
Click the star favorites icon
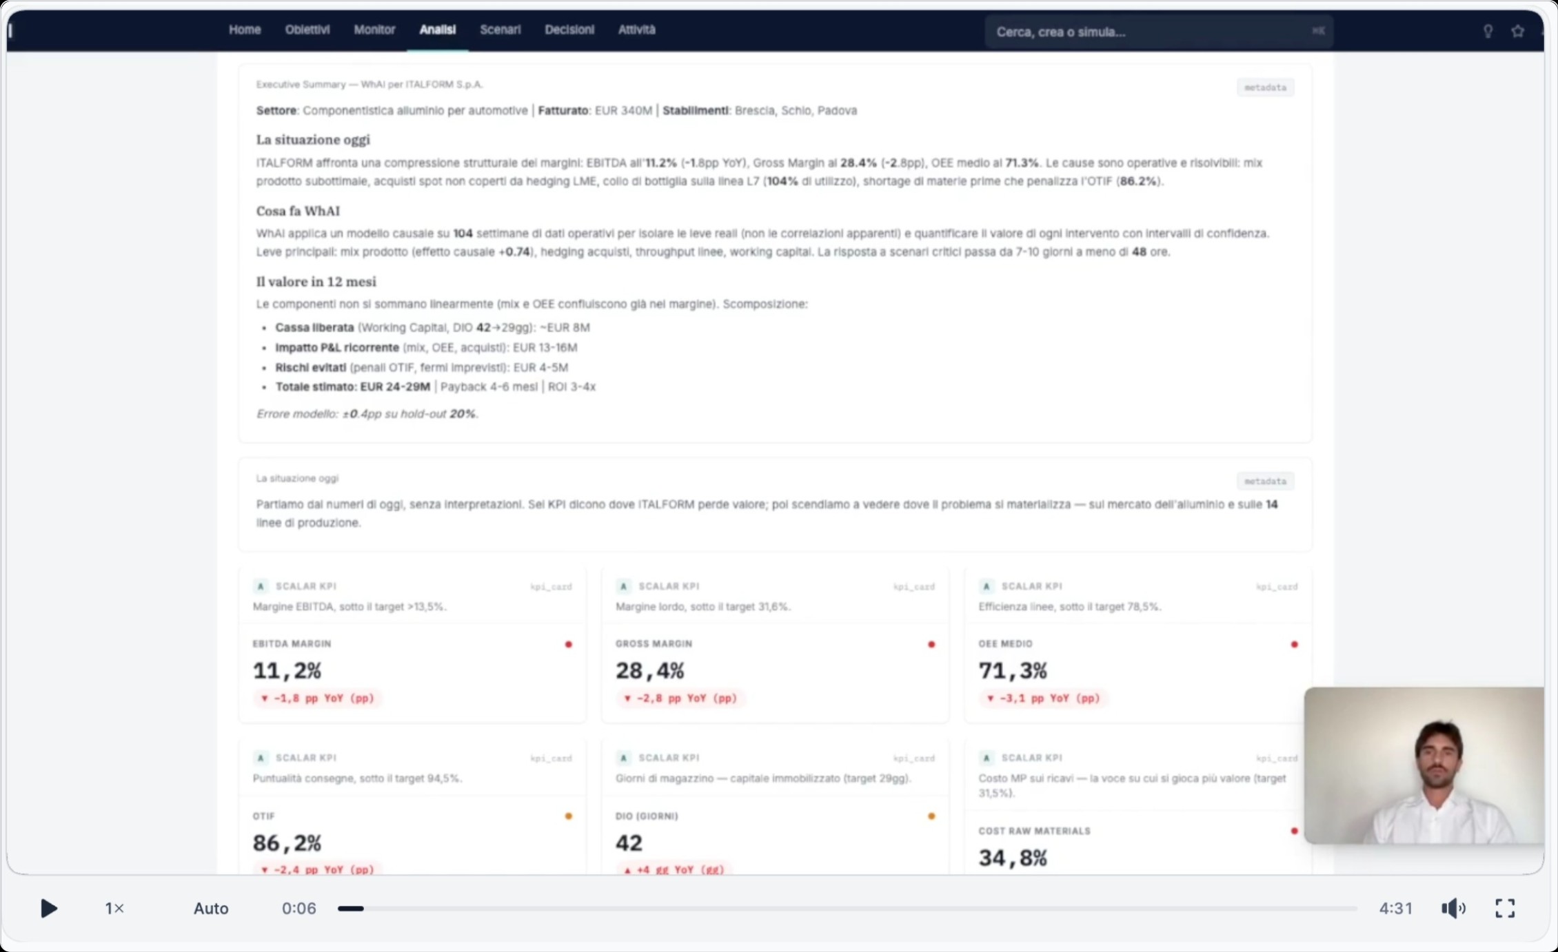click(1517, 31)
